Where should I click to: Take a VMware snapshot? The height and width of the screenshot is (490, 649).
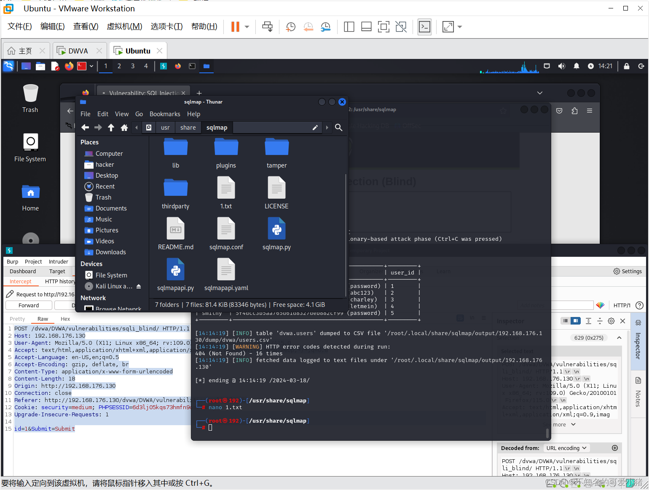tap(290, 27)
